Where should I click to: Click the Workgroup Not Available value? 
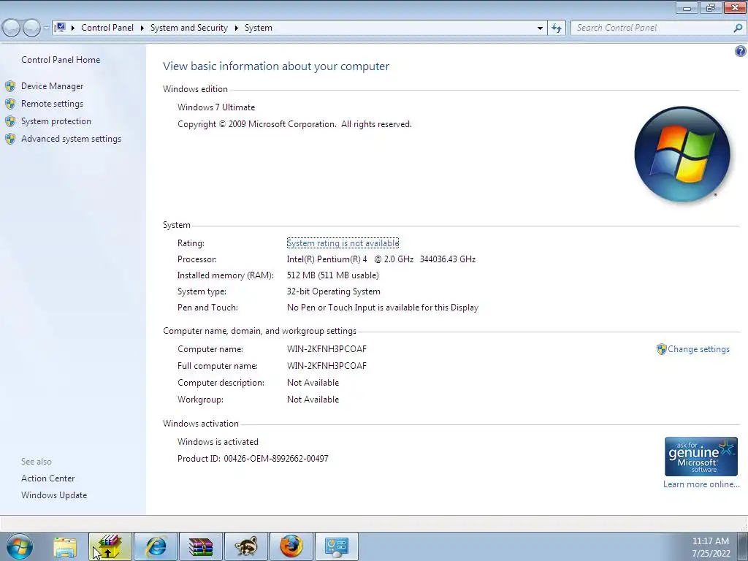point(313,400)
